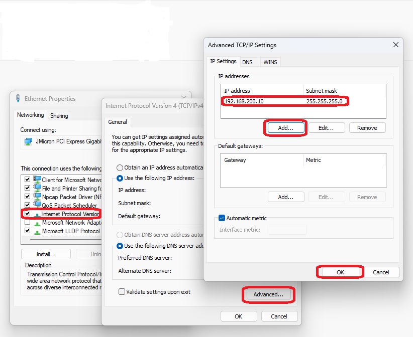The image size is (413, 337).
Task: Click the Ethernet Properties title bar icon
Action: [19, 99]
